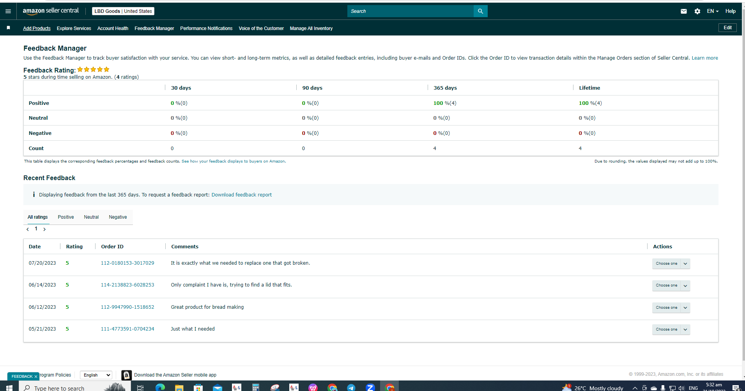This screenshot has width=745, height=391.
Task: Open Microsoft Edge from taskbar
Action: pyautogui.click(x=160, y=387)
